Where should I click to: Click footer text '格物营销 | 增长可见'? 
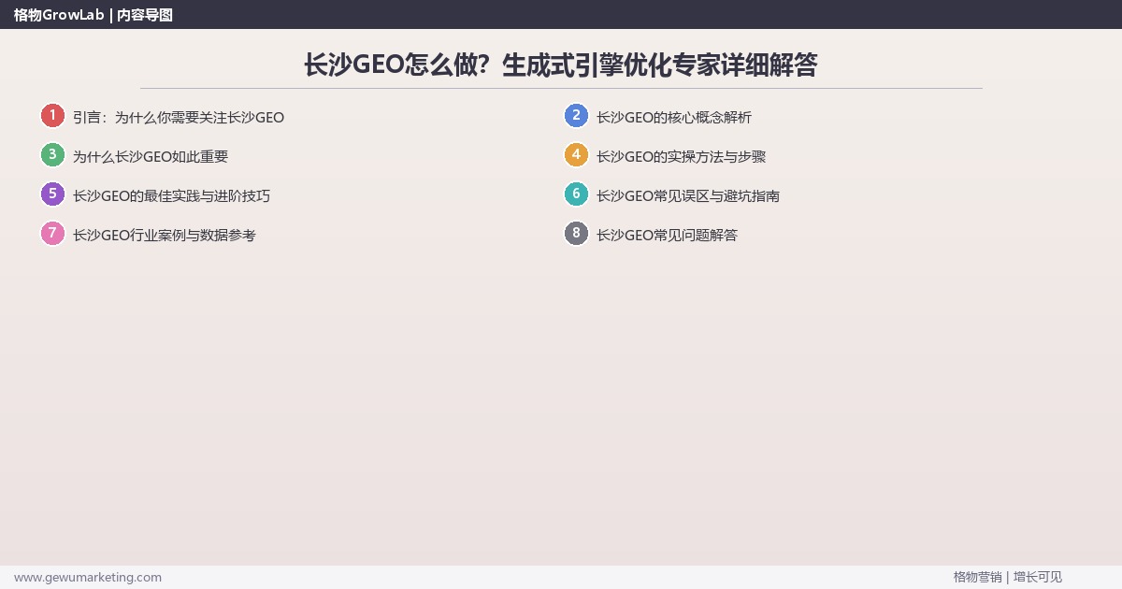[x=1008, y=577]
